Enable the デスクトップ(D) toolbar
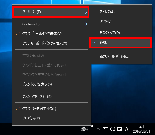This screenshot has height=135, width=155. 120,33
